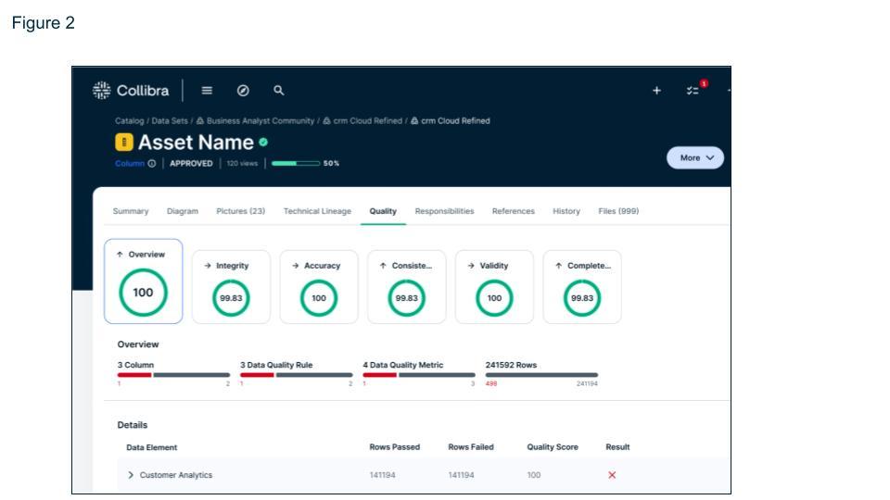Click the Column asset type link

[x=130, y=163]
